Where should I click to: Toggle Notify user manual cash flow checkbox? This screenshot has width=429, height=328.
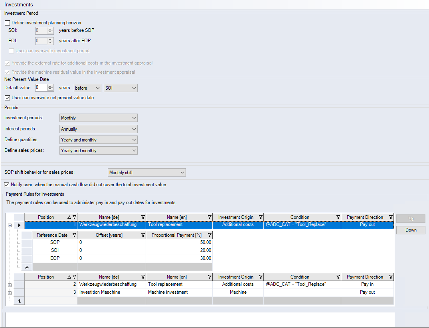tap(7, 185)
